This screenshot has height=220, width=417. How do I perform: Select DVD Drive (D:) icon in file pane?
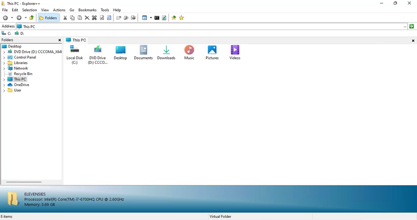pos(98,55)
